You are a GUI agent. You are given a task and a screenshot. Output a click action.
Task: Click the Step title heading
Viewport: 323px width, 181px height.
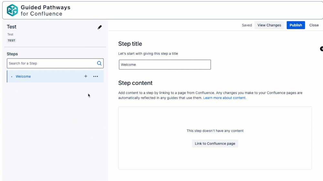tap(130, 44)
